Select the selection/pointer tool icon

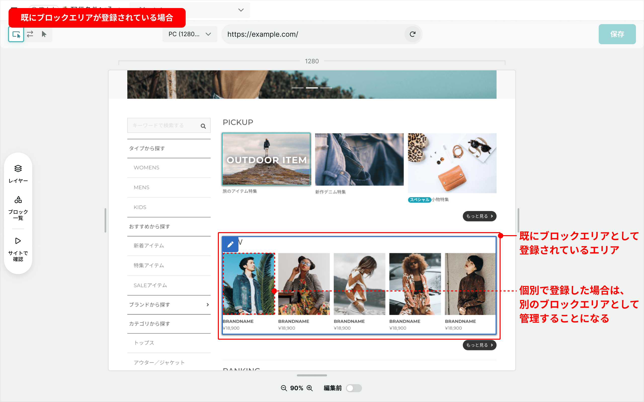click(x=45, y=33)
